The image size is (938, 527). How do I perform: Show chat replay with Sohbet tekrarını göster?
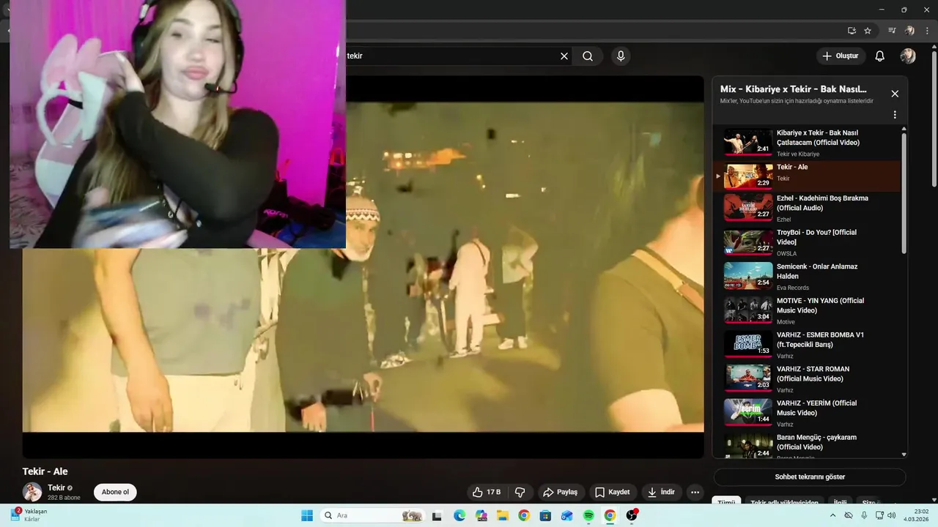(810, 476)
